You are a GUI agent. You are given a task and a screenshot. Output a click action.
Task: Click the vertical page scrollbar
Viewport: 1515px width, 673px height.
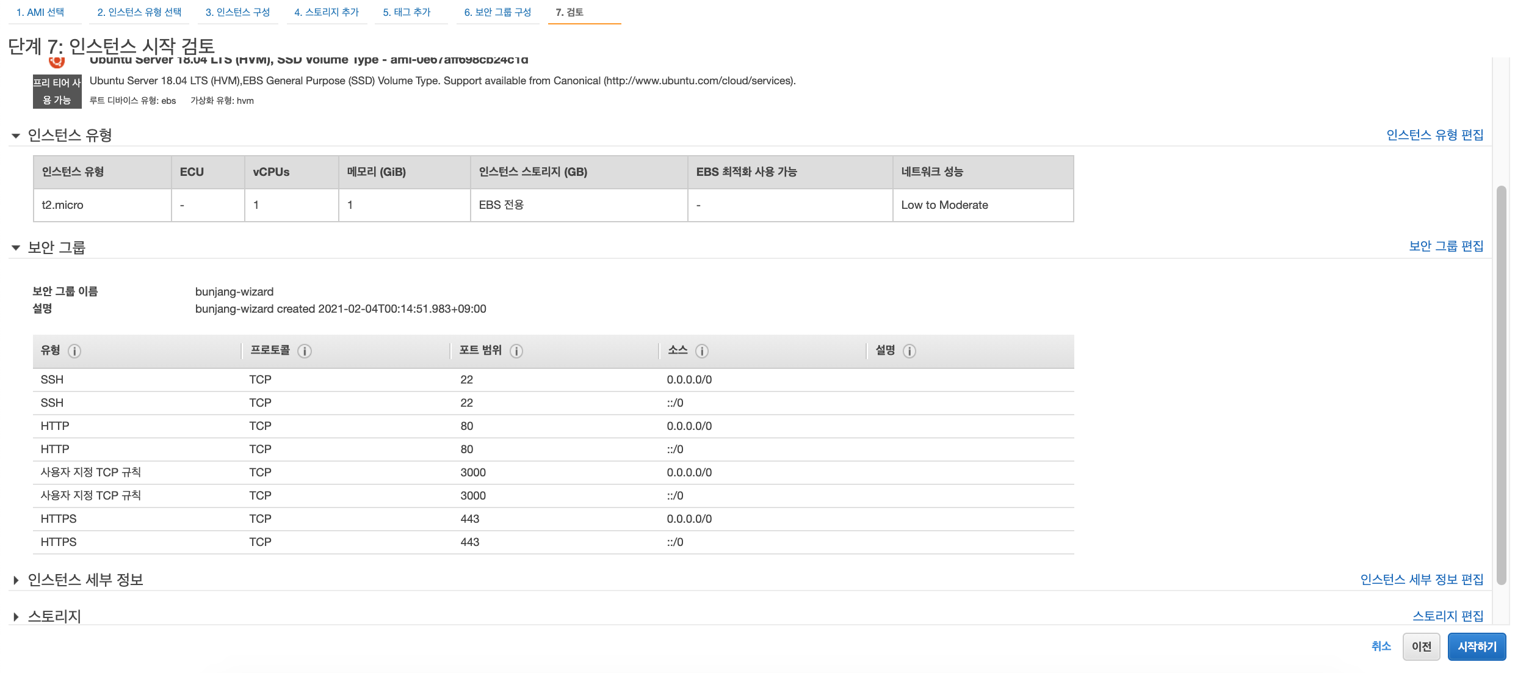coord(1501,385)
